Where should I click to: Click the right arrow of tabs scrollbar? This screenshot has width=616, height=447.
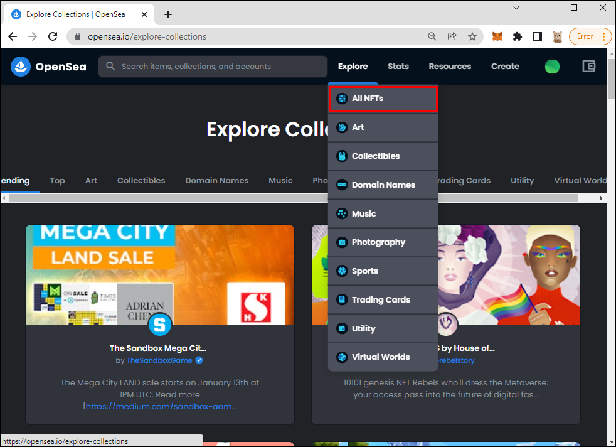601,198
